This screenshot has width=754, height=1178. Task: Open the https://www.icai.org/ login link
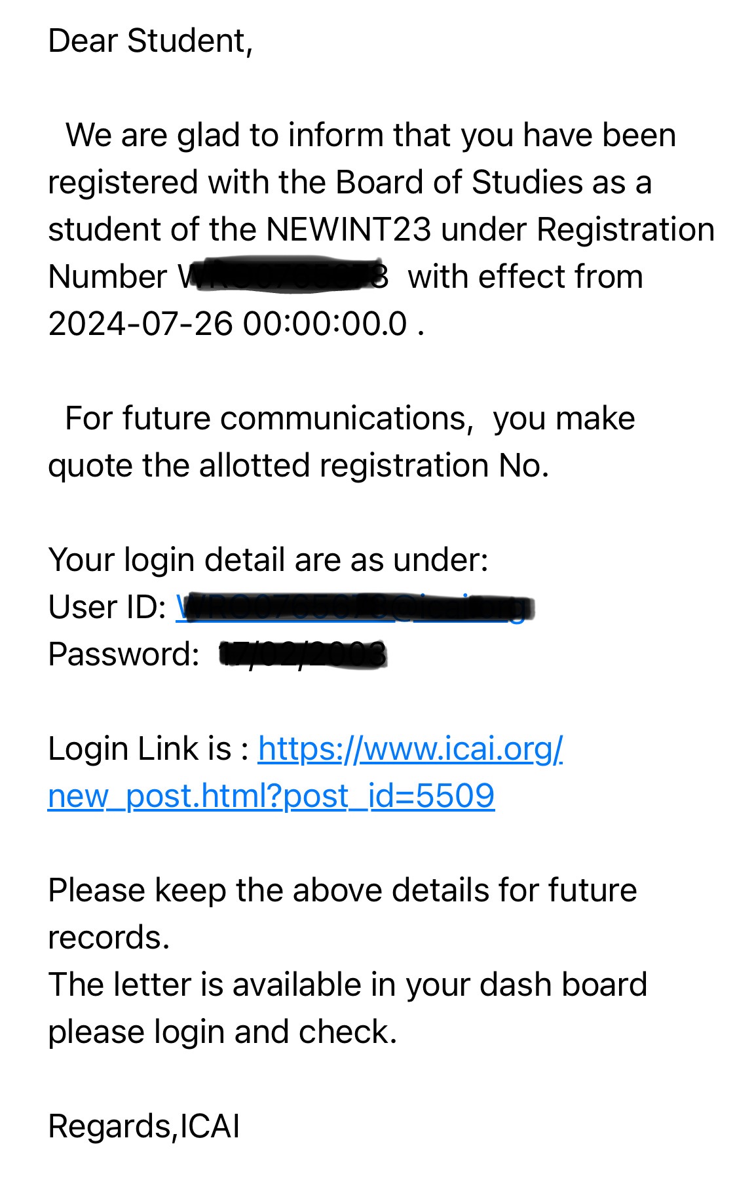click(410, 749)
